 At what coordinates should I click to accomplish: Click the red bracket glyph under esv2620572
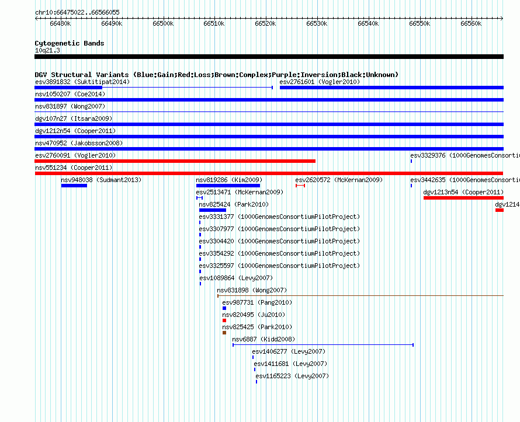point(300,186)
